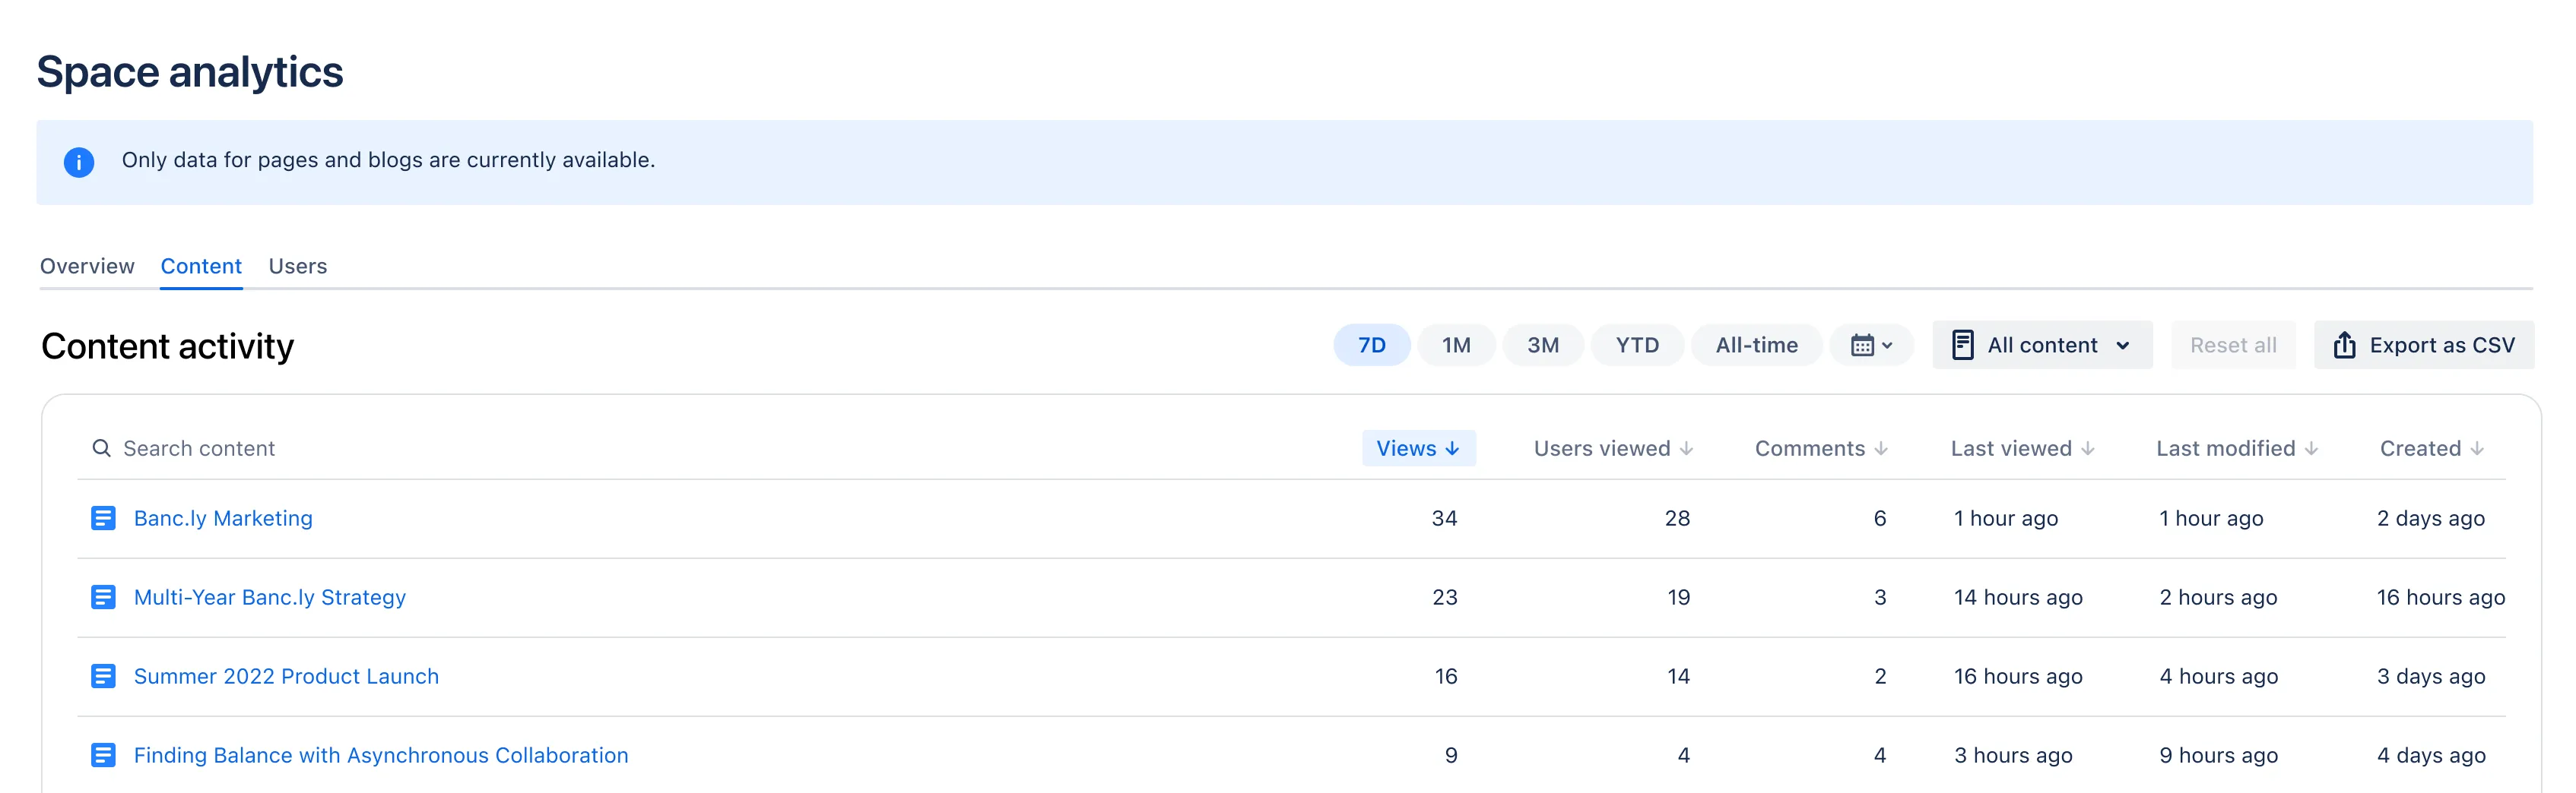This screenshot has height=793, width=2576.
Task: Sort by Created column
Action: pos(2431,448)
